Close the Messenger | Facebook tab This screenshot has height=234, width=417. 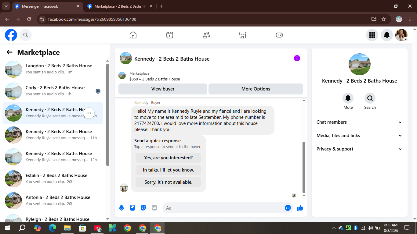[78, 6]
